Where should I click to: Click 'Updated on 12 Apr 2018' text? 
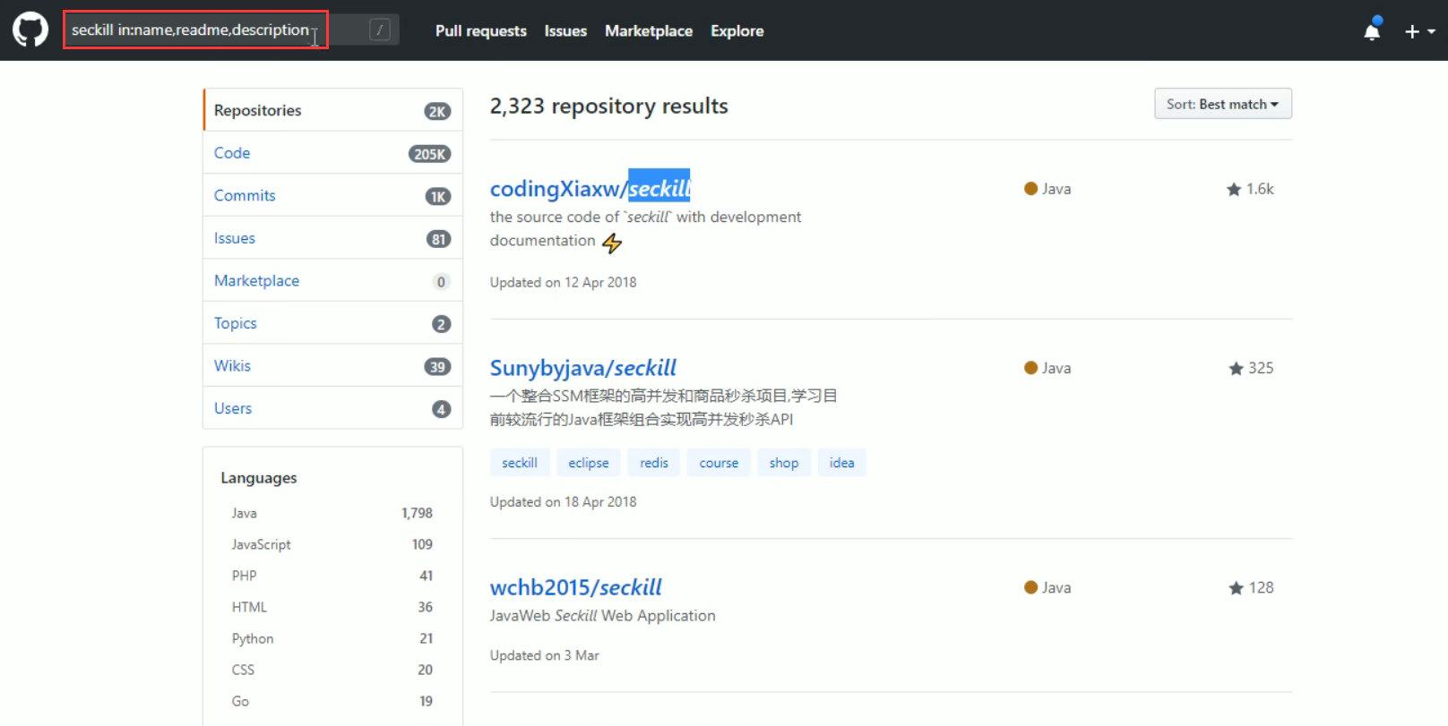point(564,282)
